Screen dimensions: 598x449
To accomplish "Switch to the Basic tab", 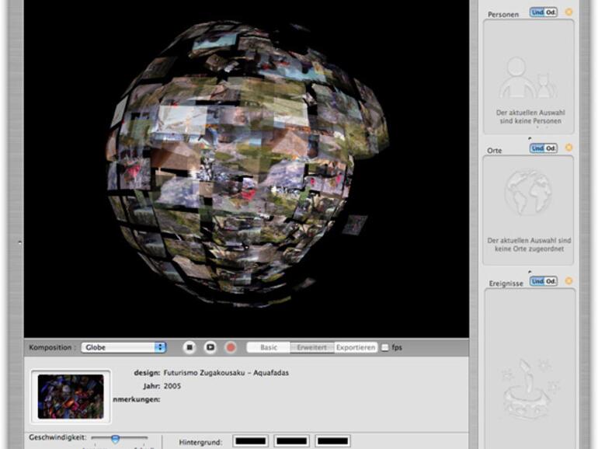I will point(268,347).
